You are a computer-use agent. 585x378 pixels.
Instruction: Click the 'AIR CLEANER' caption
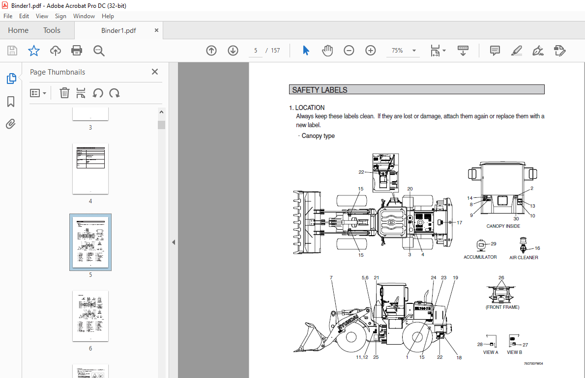[524, 257]
